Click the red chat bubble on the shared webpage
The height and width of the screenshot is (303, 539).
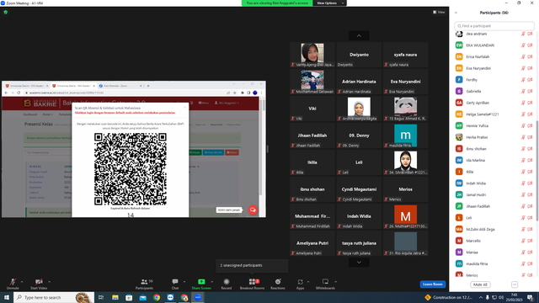(253, 210)
